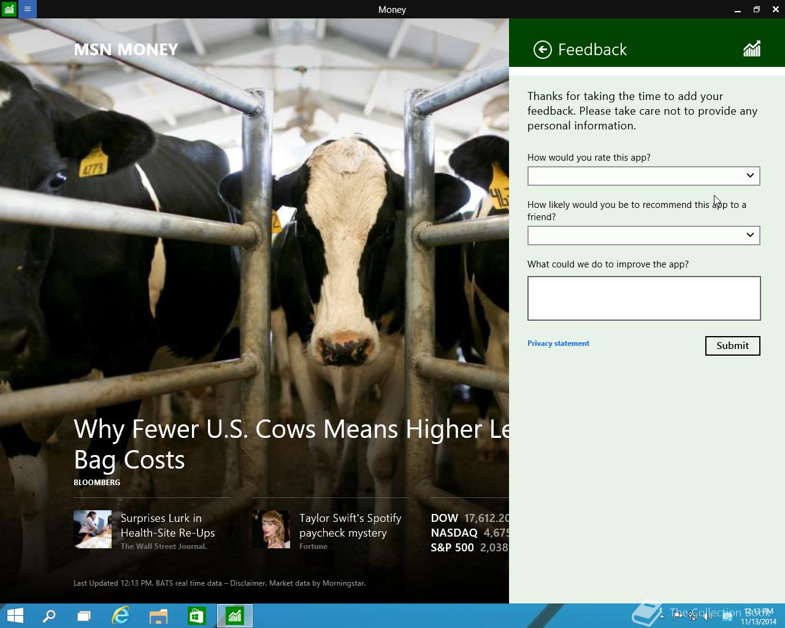Click the Money app taskbar icon

[235, 616]
